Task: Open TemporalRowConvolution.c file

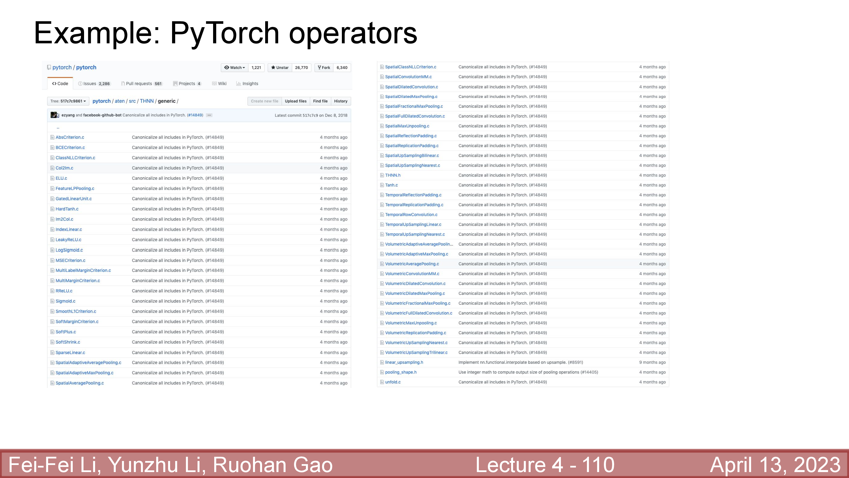Action: coord(411,215)
